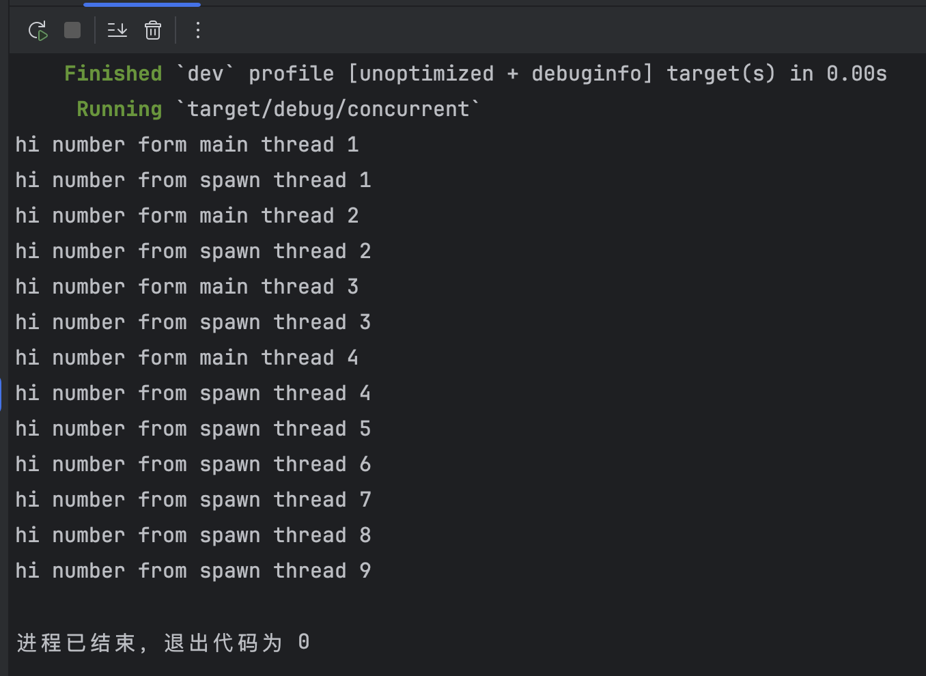
Task: Clear console output with the trash icon
Action: point(153,30)
